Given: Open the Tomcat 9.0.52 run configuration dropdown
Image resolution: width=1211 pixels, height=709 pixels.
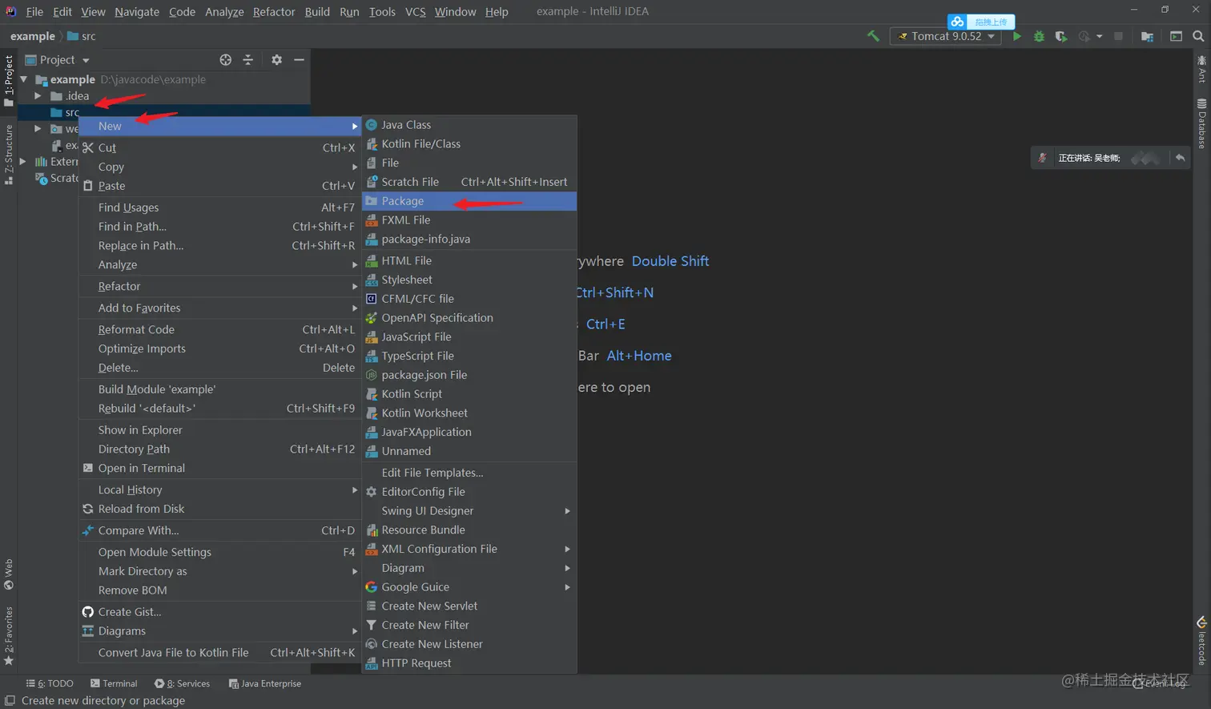Looking at the screenshot, I should (x=945, y=36).
